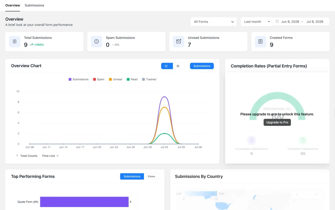Open the Submissions tab
Viewport: 335px width, 210px height.
[34, 5]
